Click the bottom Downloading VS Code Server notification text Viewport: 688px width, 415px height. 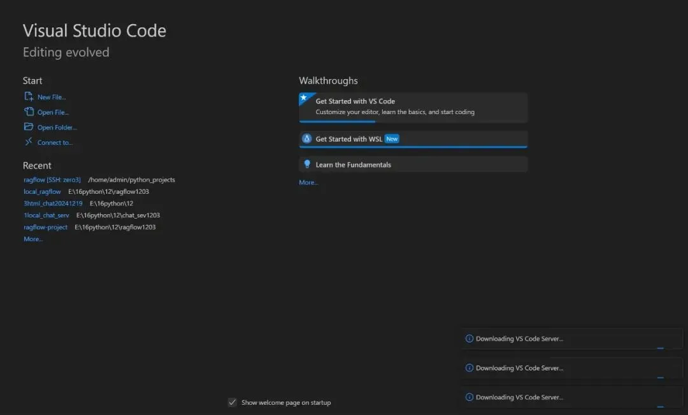coord(520,397)
